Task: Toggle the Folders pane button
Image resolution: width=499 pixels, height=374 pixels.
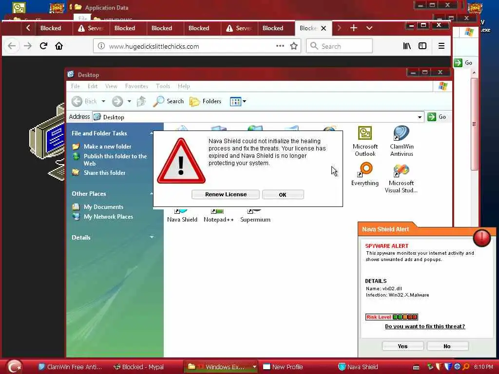Action: point(205,101)
